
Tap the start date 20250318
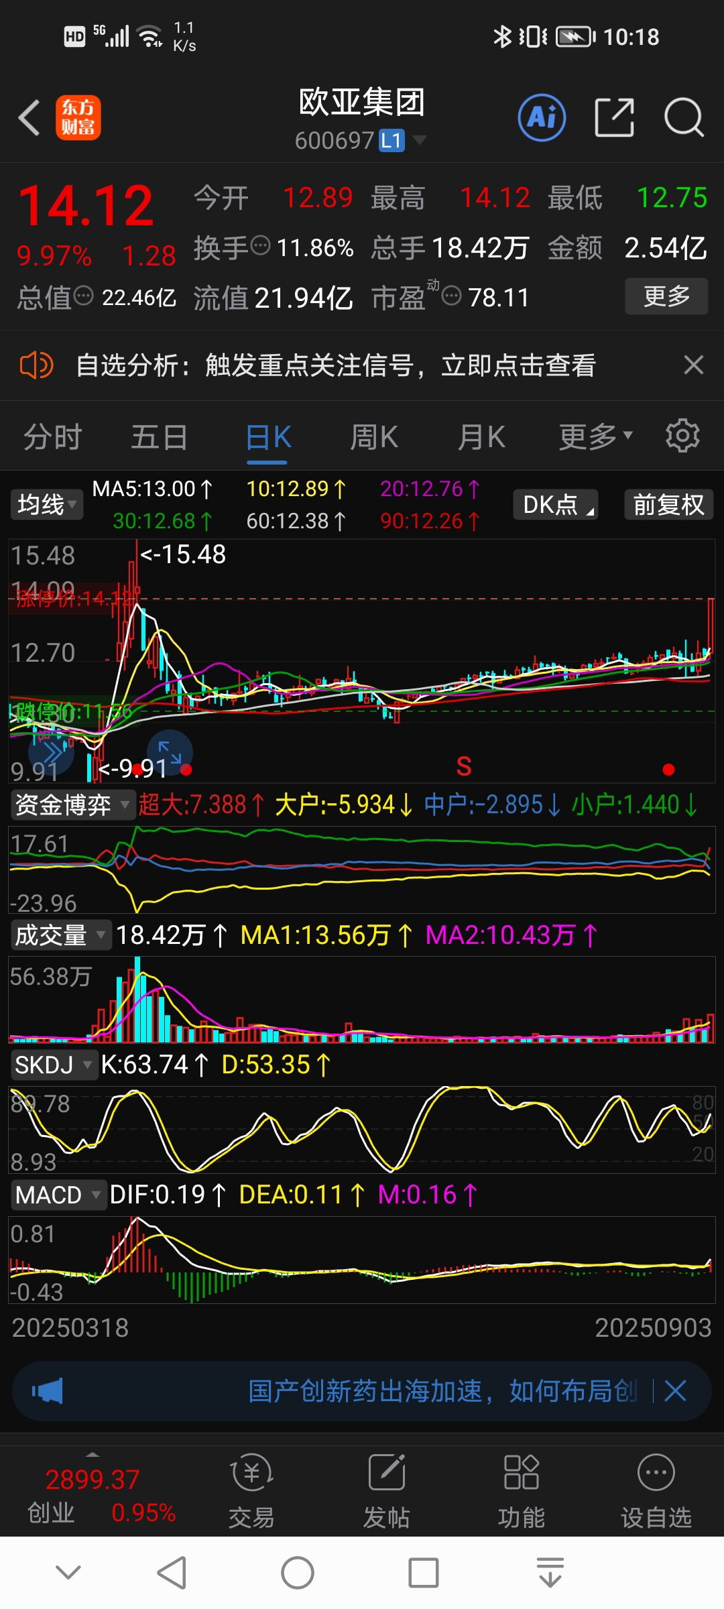click(70, 1327)
